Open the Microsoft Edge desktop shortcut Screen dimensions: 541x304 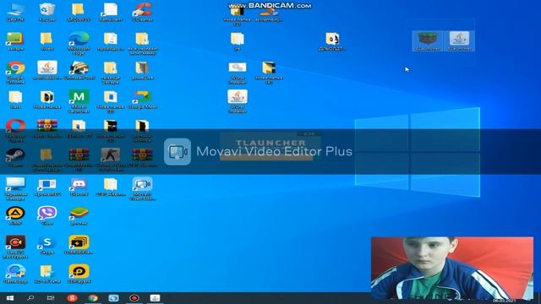click(x=79, y=43)
